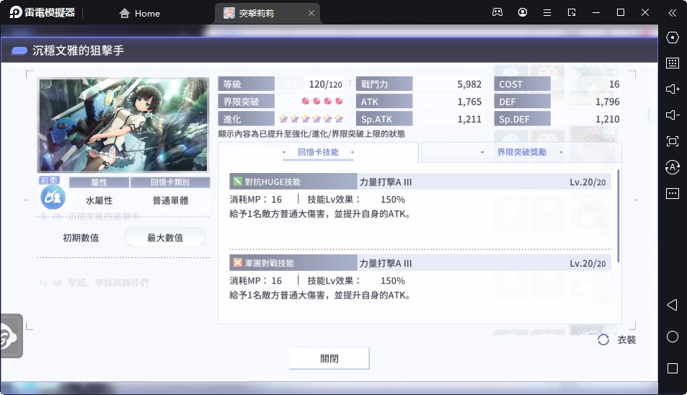Select the 回憶卡技能 tab
This screenshot has width=687, height=395.
(318, 152)
